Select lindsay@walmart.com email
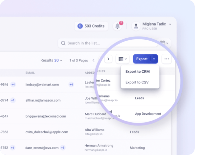This screenshot has height=155, width=197. pyautogui.click(x=42, y=85)
